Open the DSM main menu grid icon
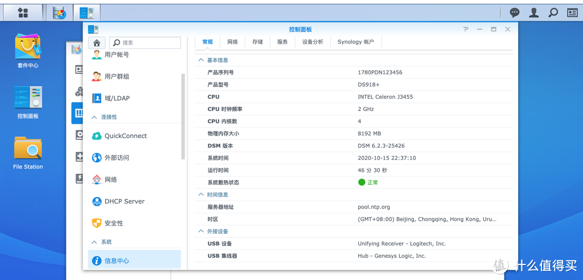Viewport: 583px width, 280px height. tap(23, 13)
